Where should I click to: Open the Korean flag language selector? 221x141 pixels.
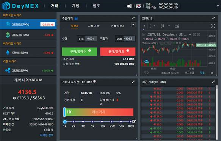point(139,6)
